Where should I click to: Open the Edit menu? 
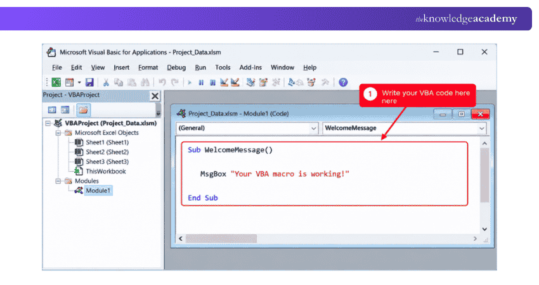coord(76,68)
